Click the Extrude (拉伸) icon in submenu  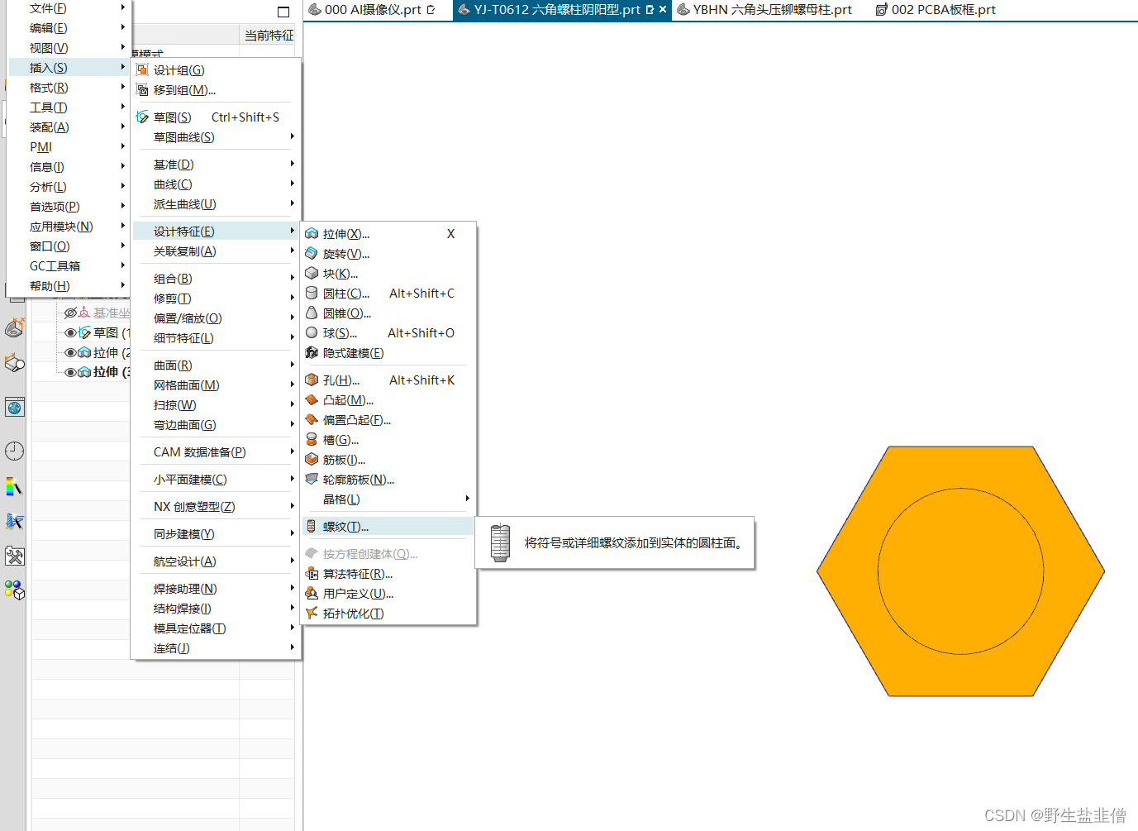tap(312, 234)
